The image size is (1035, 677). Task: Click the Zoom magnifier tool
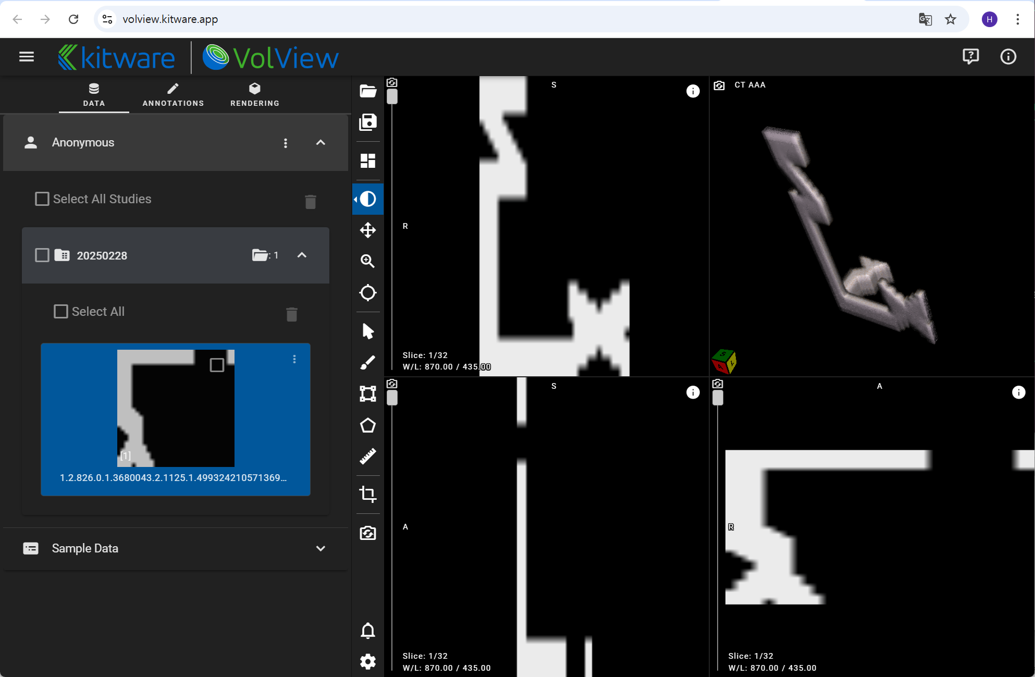click(368, 261)
